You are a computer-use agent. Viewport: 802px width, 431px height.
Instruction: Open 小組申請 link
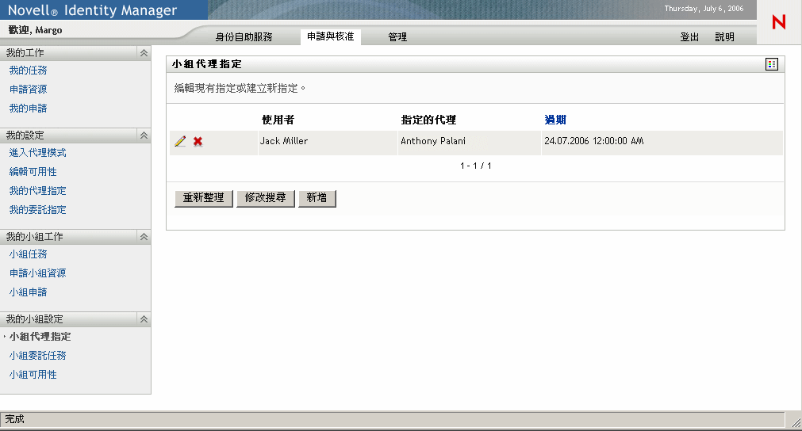point(28,292)
